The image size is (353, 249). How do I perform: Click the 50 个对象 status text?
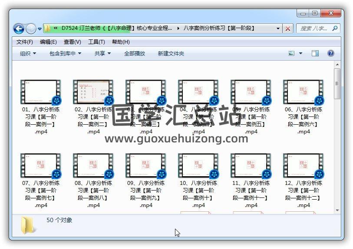click(x=59, y=220)
